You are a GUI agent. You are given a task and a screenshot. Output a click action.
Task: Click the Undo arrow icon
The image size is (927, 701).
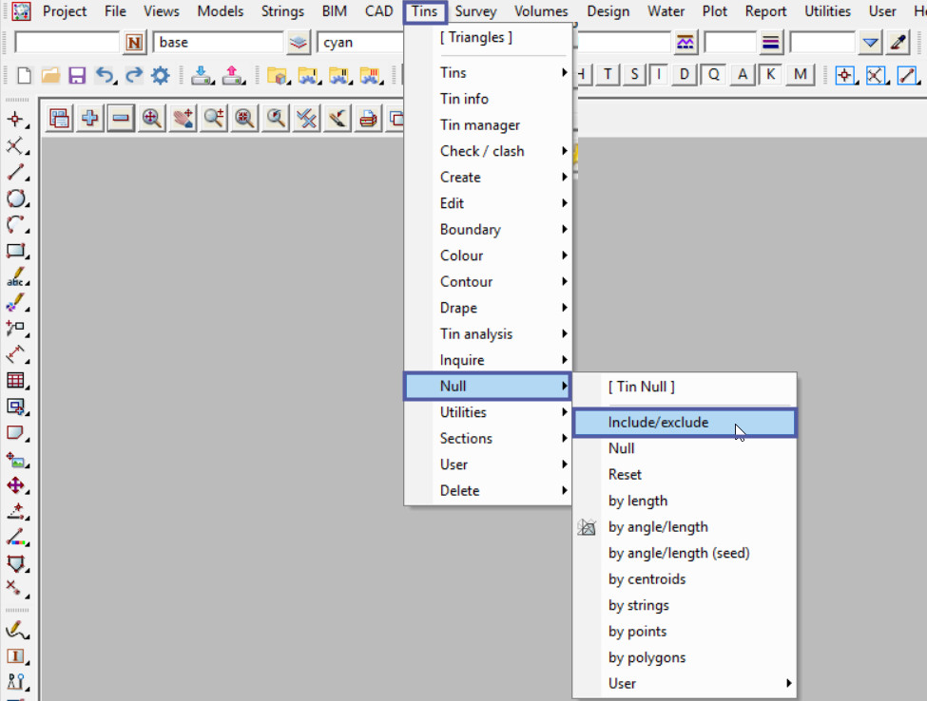[x=105, y=76]
